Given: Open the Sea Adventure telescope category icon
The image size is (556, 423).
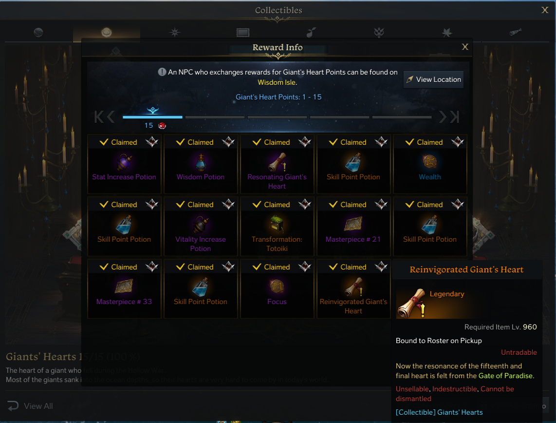Looking at the screenshot, I should [x=515, y=32].
